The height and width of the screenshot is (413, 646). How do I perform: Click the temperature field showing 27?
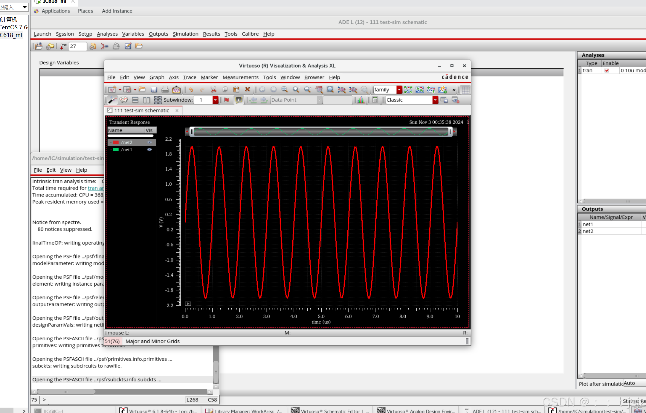[x=77, y=46]
